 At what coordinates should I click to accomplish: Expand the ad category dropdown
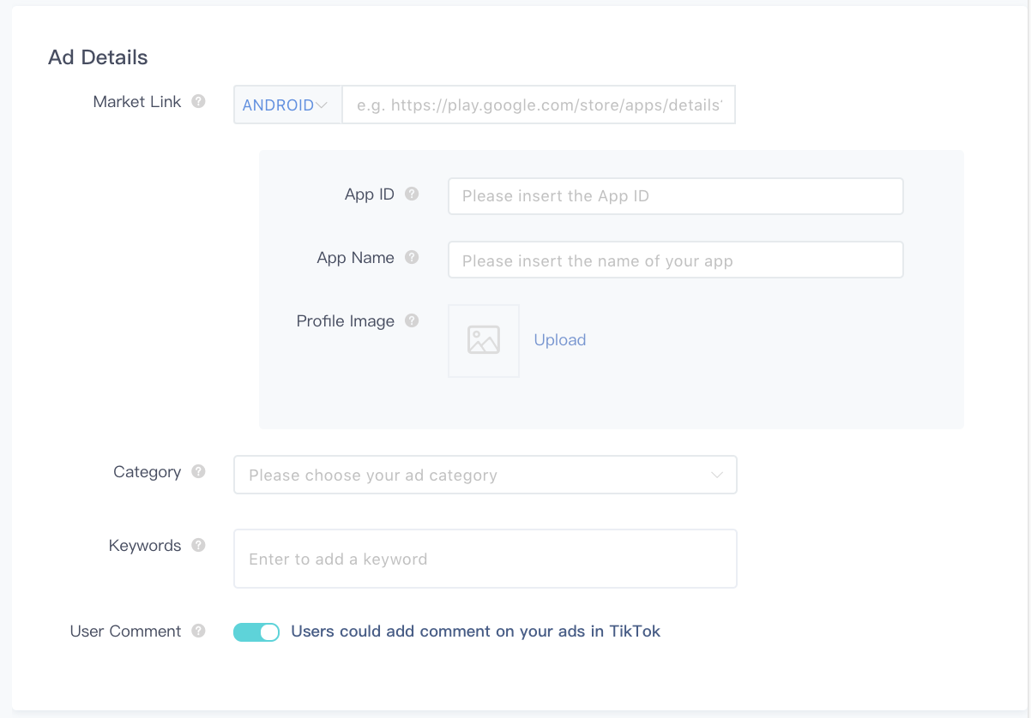[485, 475]
